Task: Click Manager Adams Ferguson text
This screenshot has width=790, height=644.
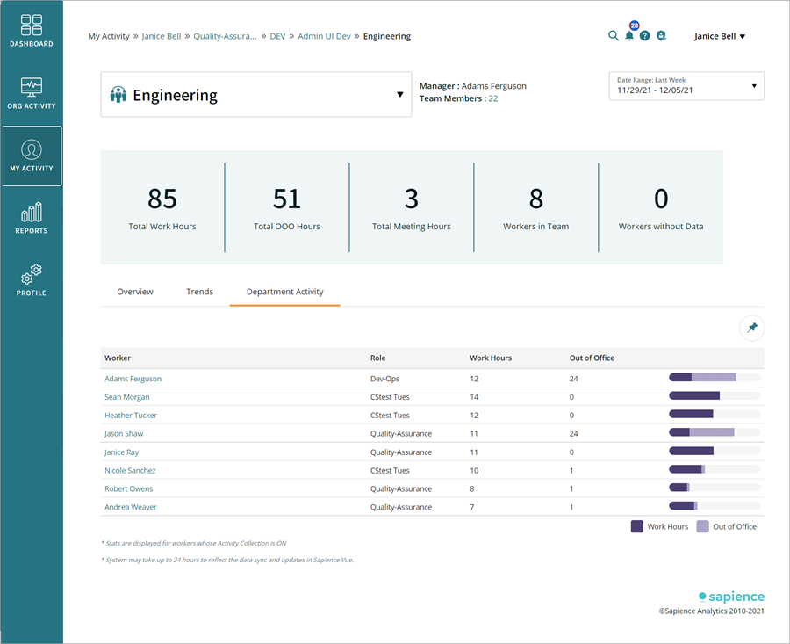Action: tap(472, 86)
